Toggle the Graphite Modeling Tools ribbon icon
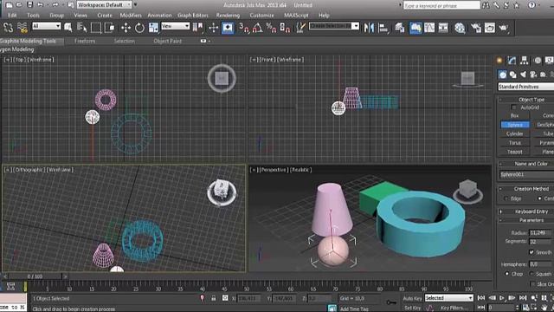Viewport: 554px width, 312px height. (415, 28)
